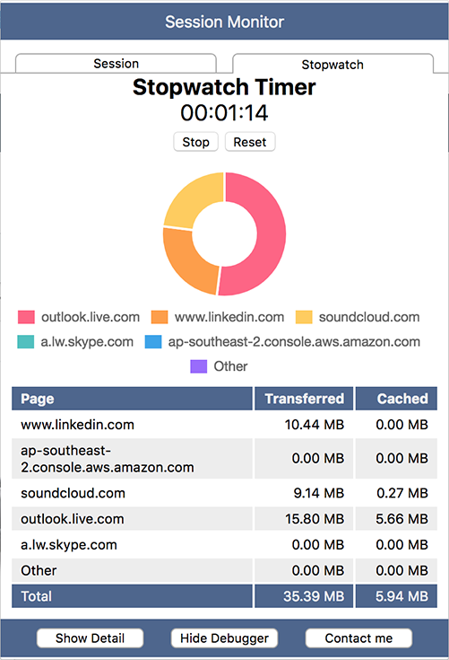Click the teal a.lw.skype.com legend swatch
The image size is (449, 660).
(26, 342)
